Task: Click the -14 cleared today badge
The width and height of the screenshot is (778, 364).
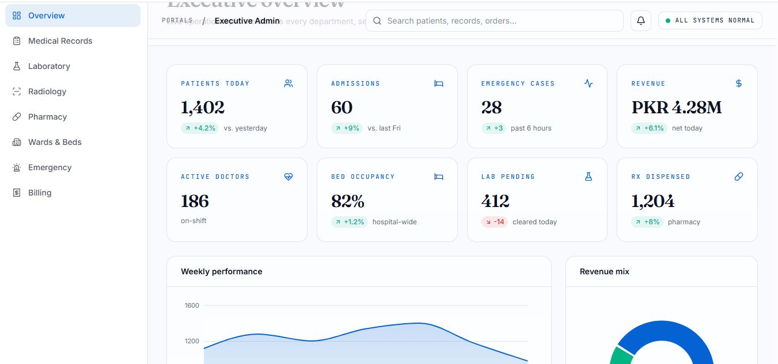Action: tap(495, 222)
